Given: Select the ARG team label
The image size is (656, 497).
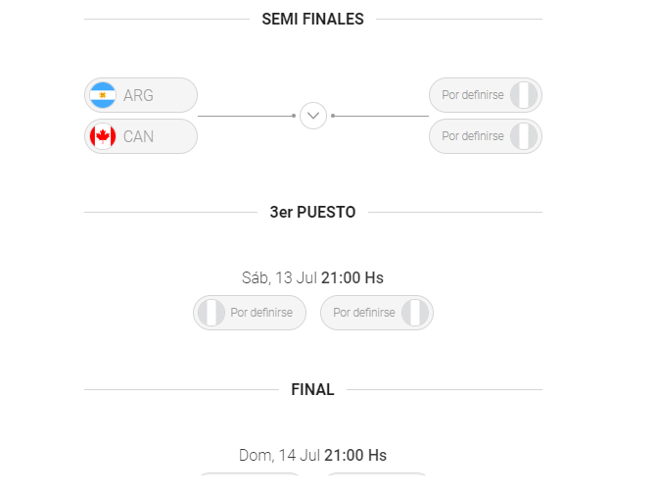Looking at the screenshot, I should 138,95.
